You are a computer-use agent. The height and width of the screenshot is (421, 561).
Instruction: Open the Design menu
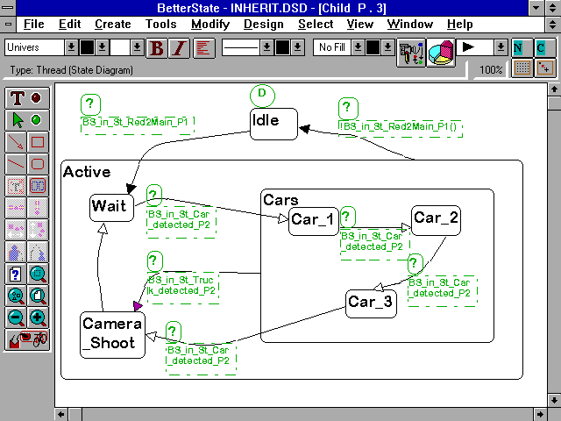pyautogui.click(x=263, y=24)
